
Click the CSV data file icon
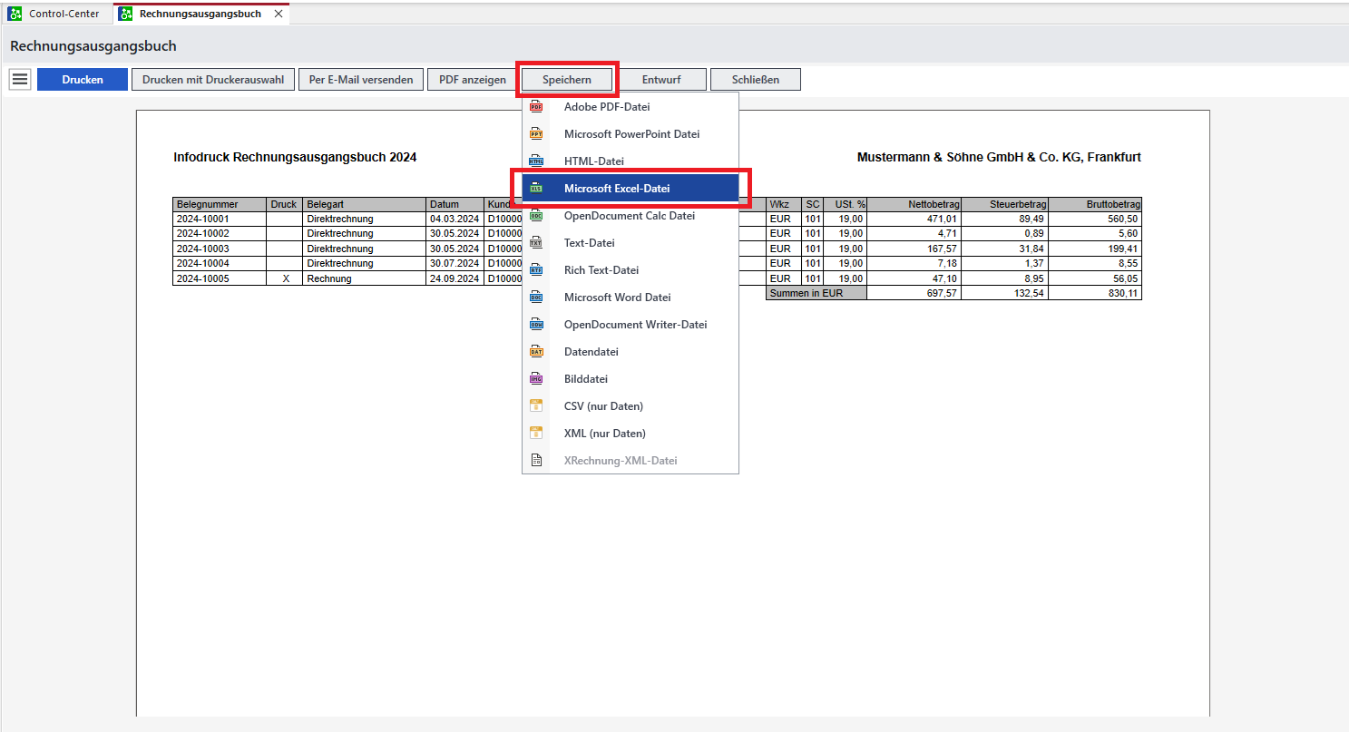click(x=536, y=406)
